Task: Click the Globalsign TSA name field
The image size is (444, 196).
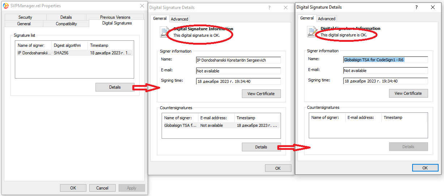Action: 385,60
